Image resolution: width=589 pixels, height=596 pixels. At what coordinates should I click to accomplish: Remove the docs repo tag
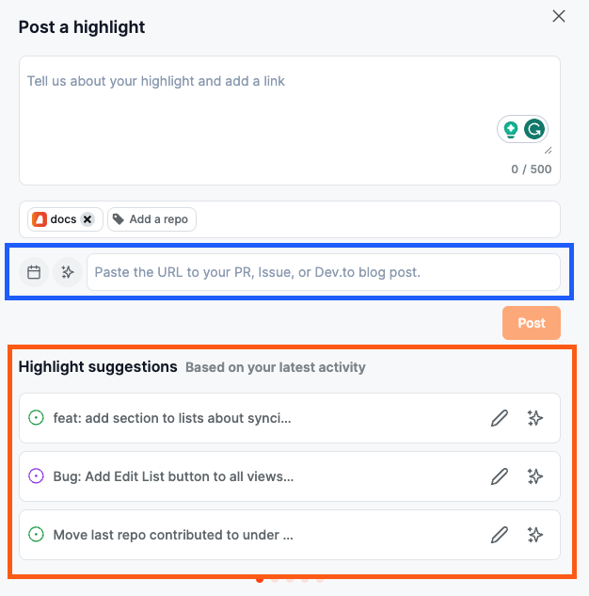[x=88, y=219]
